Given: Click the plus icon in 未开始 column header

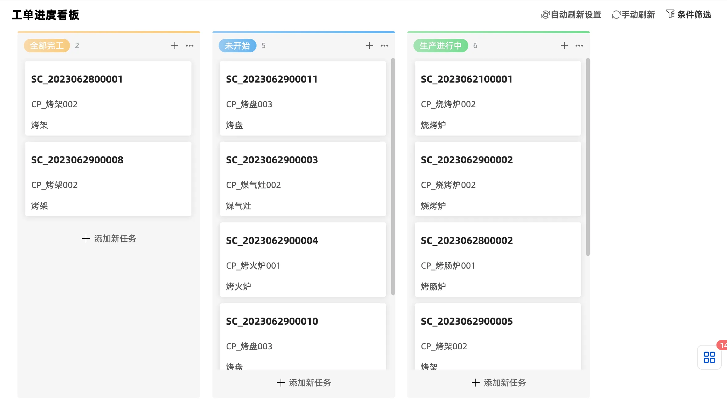Looking at the screenshot, I should tap(369, 46).
